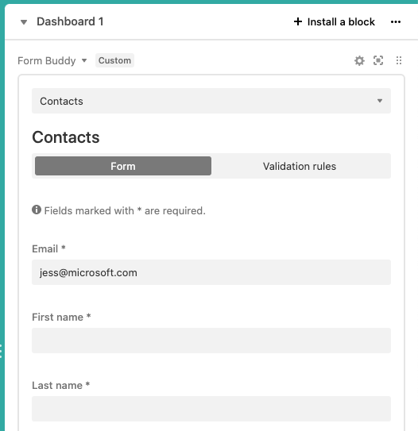Grab the Form Buddy drag handle icon
The width and height of the screenshot is (418, 431).
click(x=399, y=60)
